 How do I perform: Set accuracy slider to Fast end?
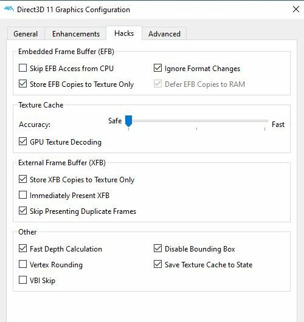click(x=264, y=121)
